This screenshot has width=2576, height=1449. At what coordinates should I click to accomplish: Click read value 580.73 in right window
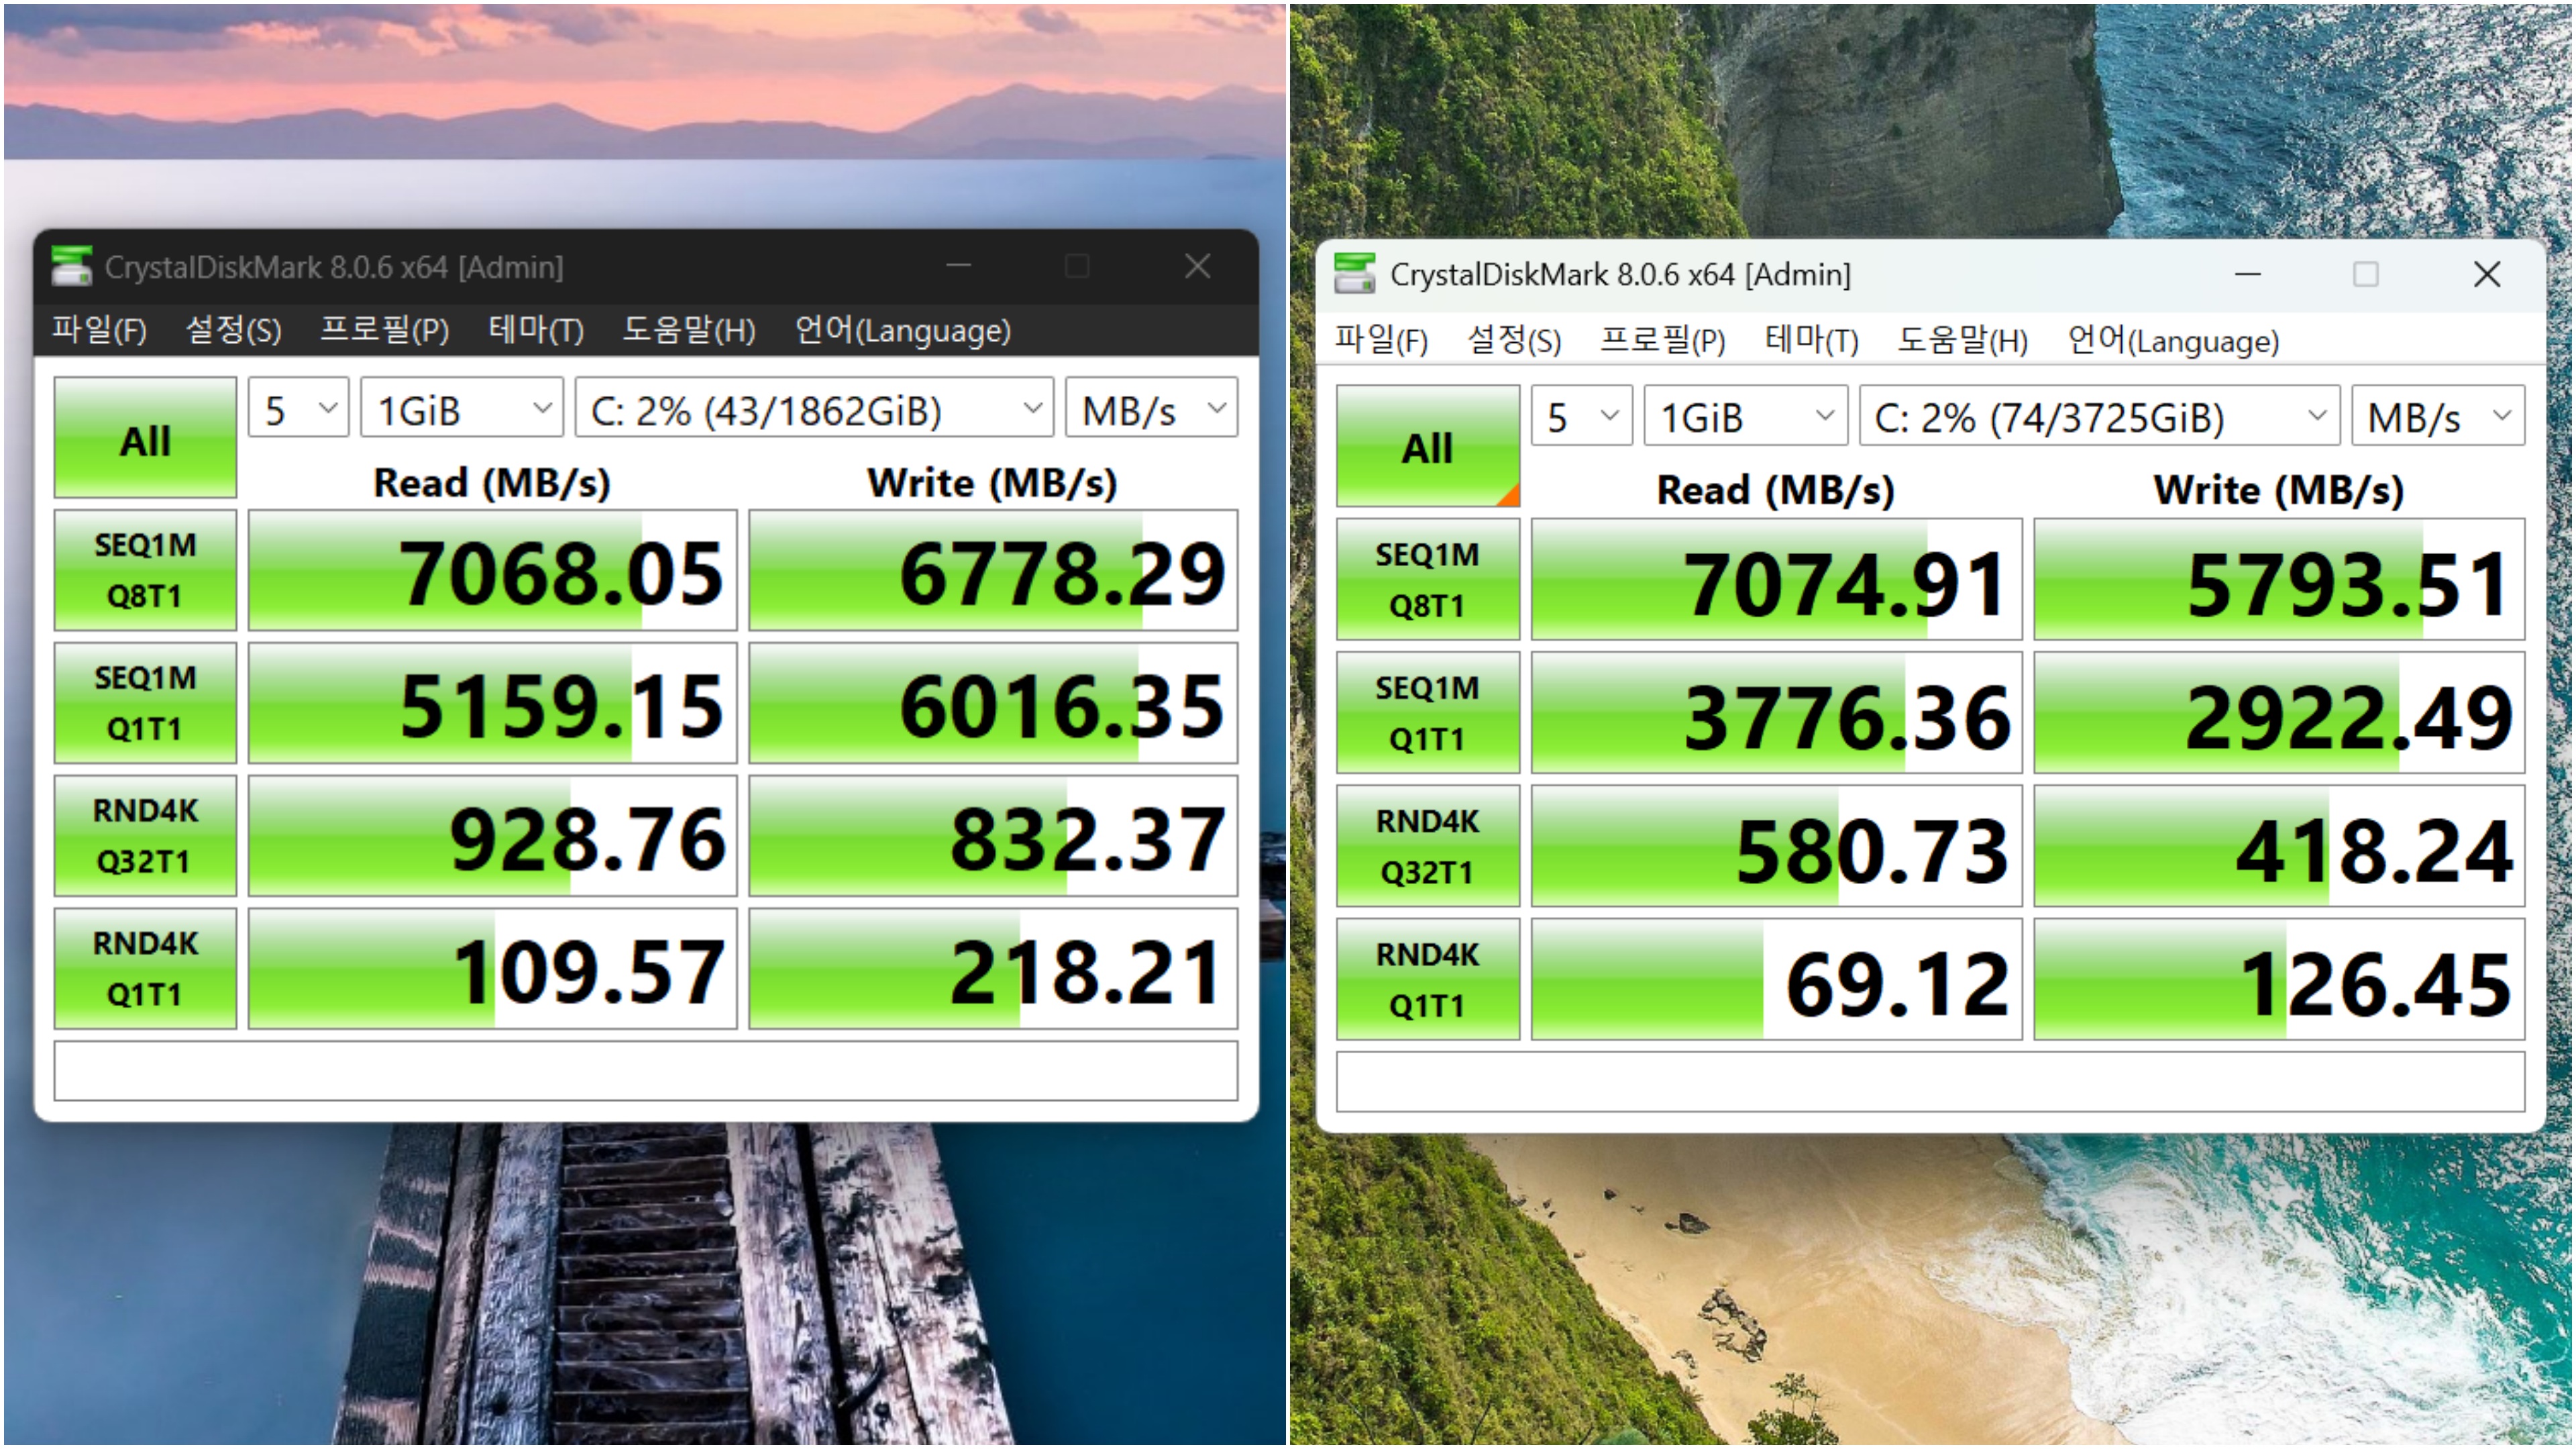point(1776,846)
